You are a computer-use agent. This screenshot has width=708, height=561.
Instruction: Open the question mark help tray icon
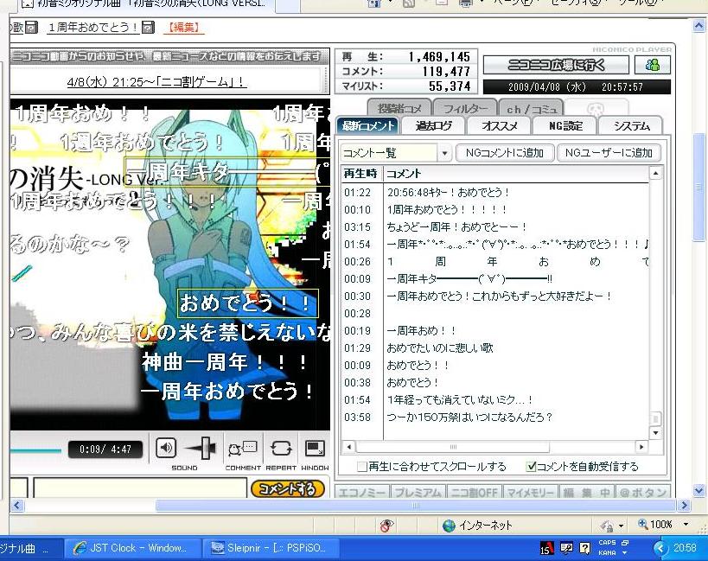click(x=584, y=548)
